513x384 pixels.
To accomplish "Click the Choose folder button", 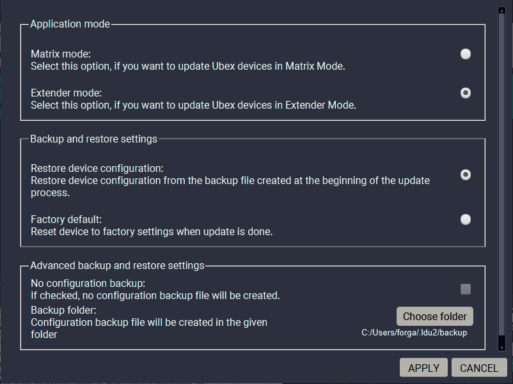I will coord(435,316).
